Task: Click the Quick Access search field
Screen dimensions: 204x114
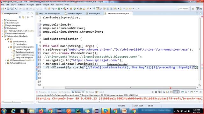Action: tap(183, 9)
